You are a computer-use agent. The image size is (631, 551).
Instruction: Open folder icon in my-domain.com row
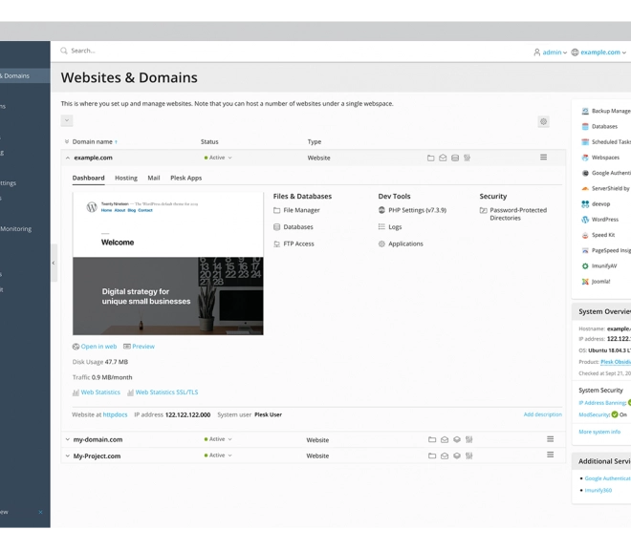432,439
